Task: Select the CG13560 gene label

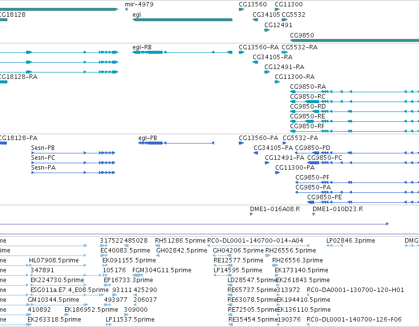Action: [253, 4]
